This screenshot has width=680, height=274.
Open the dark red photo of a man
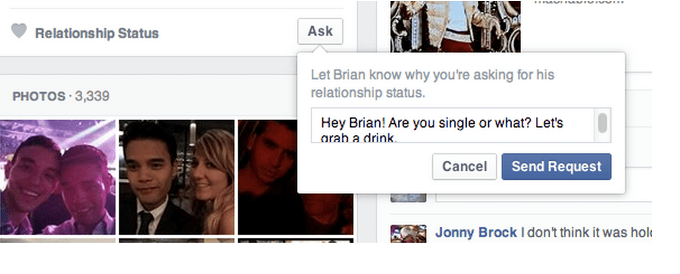pyautogui.click(x=268, y=177)
